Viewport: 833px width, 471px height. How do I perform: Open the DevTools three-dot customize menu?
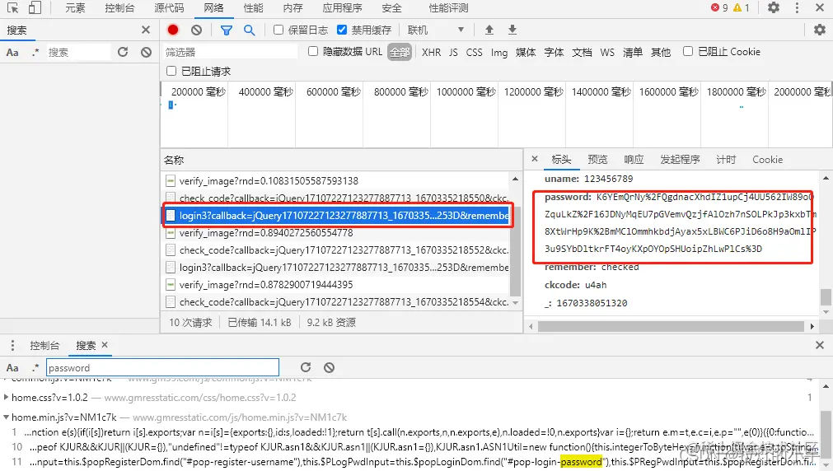(x=797, y=7)
